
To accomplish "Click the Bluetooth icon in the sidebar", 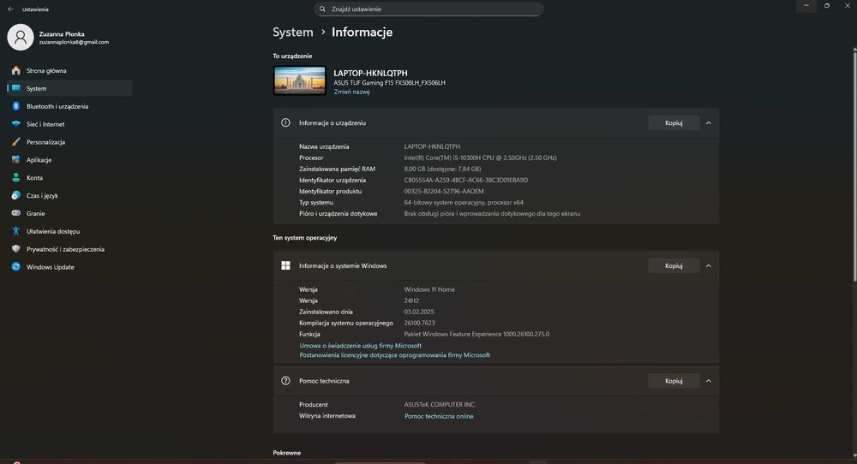I will coord(15,106).
